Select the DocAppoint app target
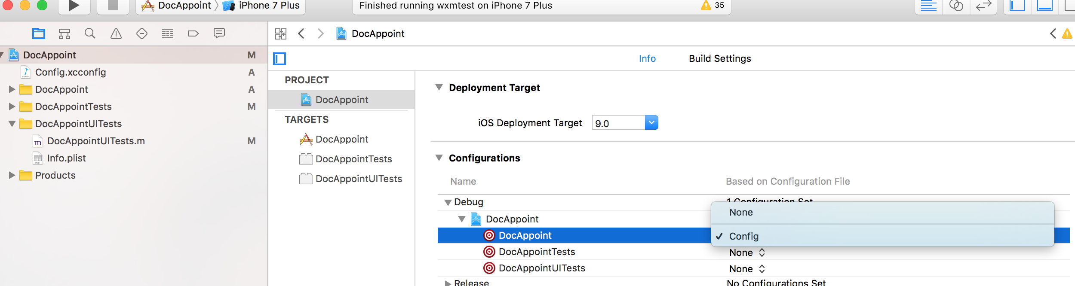The image size is (1075, 286). [x=341, y=139]
